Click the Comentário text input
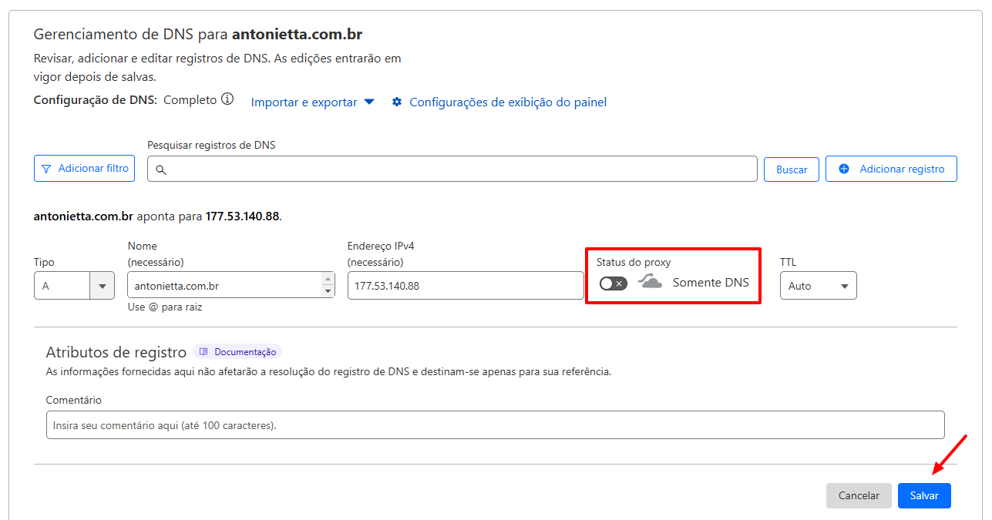 tap(495, 425)
